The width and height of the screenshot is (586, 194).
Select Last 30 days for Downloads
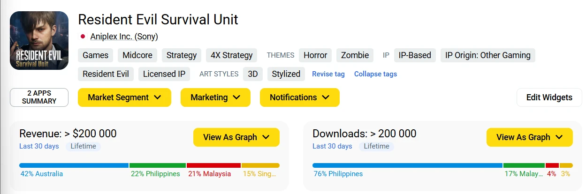pyautogui.click(x=332, y=146)
